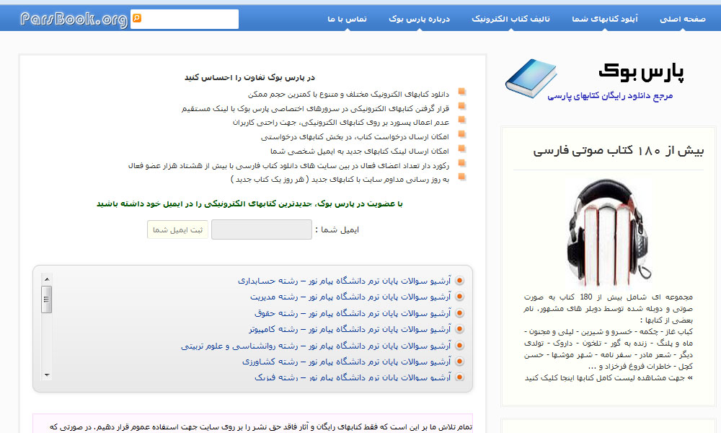Open the archive link for رشته کشاورزی

click(x=347, y=362)
